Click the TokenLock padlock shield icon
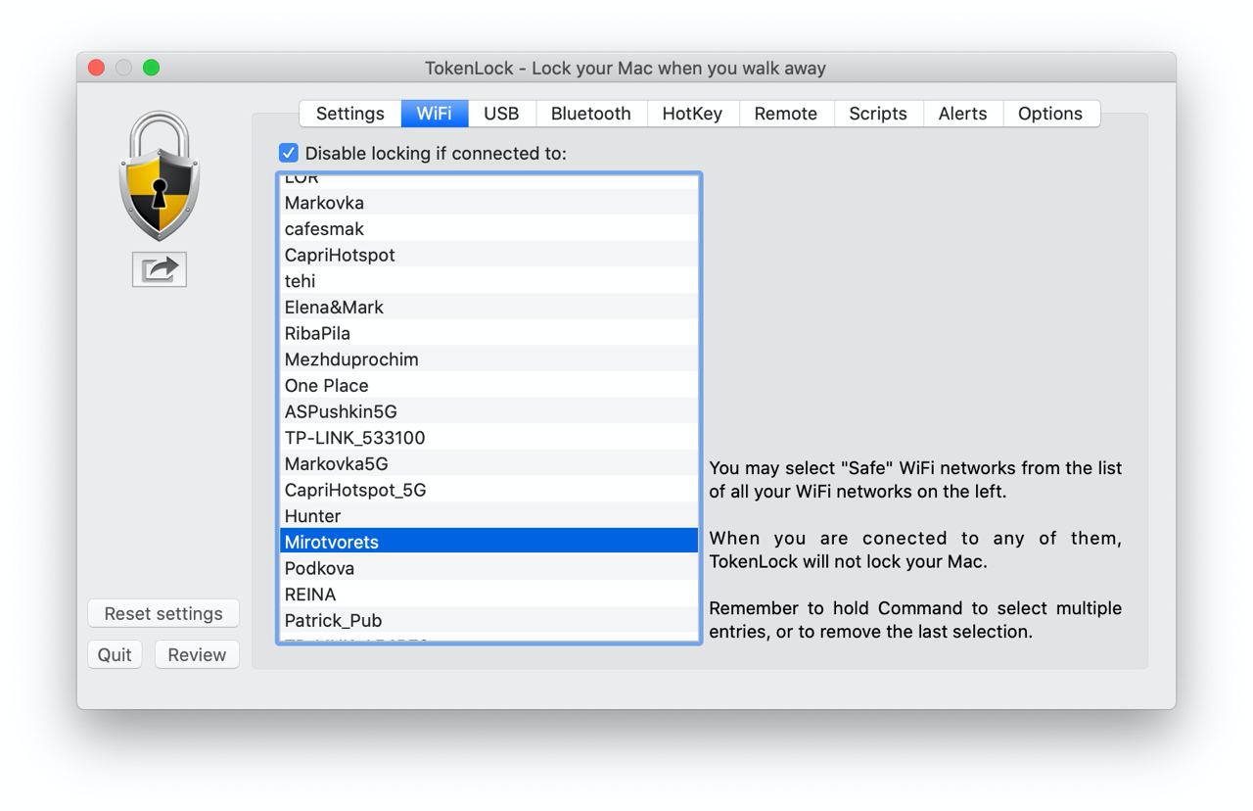1253x811 pixels. click(x=160, y=176)
